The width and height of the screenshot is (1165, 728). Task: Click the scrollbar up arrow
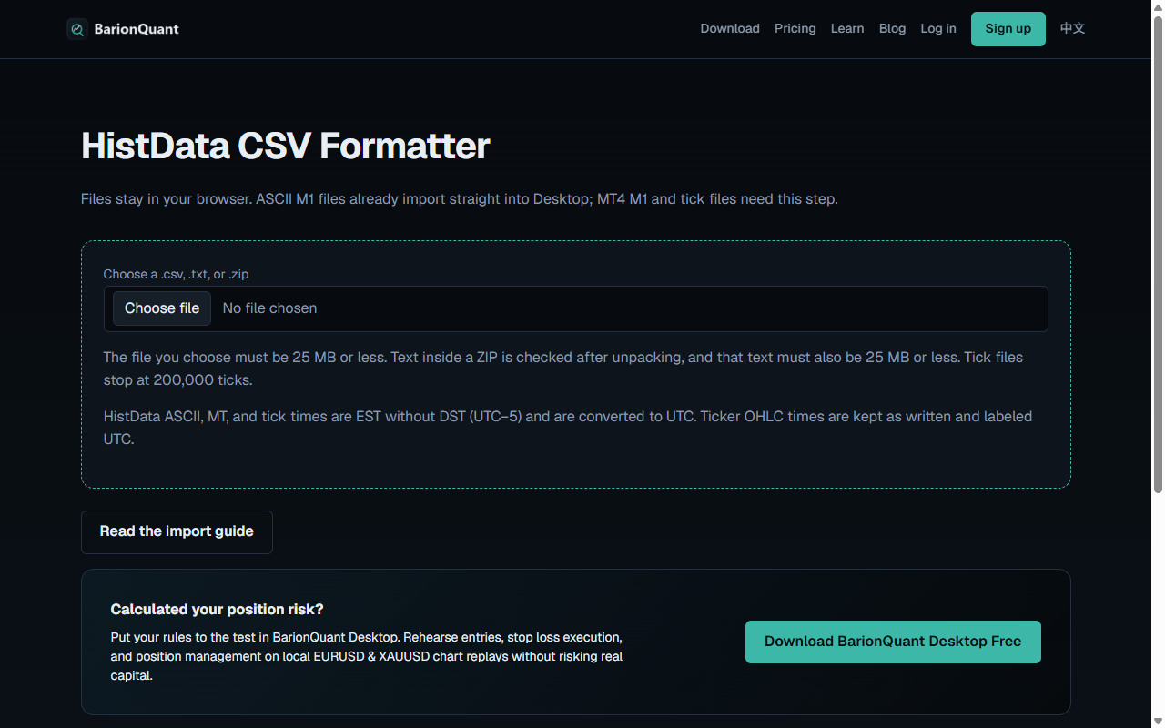pos(1158,6)
